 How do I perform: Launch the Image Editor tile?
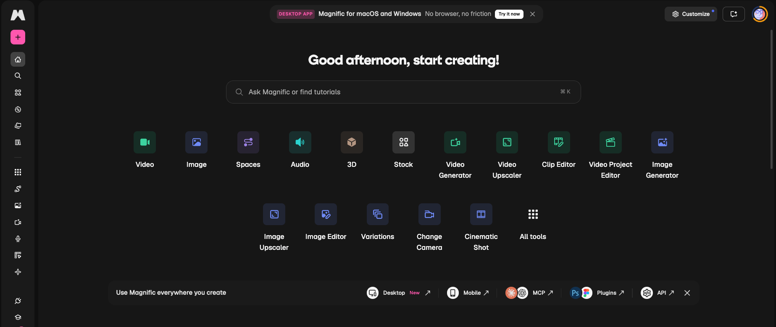(326, 222)
